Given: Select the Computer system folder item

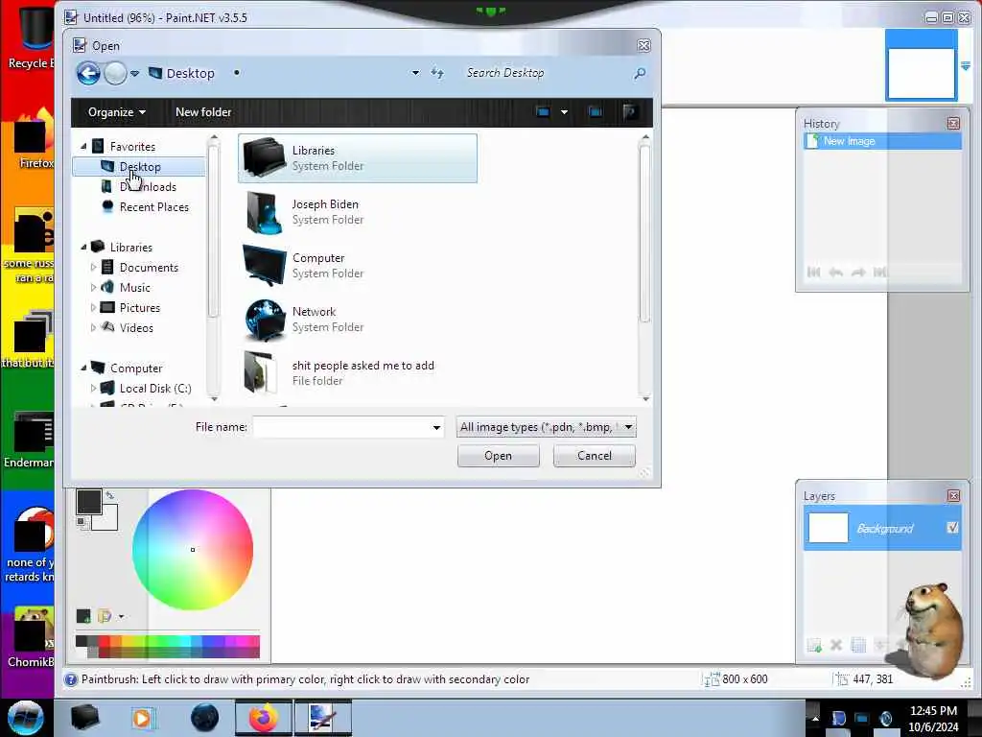Looking at the screenshot, I should click(358, 266).
